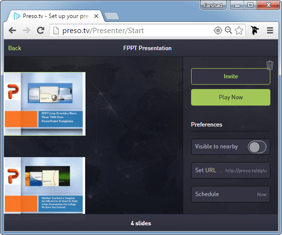Image resolution: width=282 pixels, height=235 pixels.
Task: Click the Invite button
Action: [x=230, y=76]
